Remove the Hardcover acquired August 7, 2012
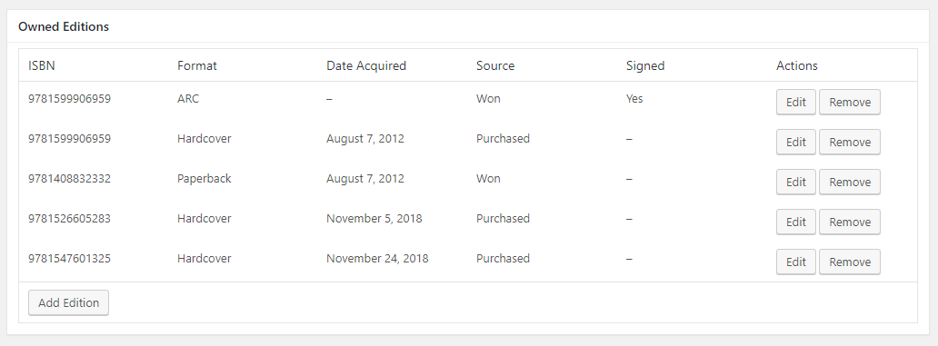 point(850,143)
